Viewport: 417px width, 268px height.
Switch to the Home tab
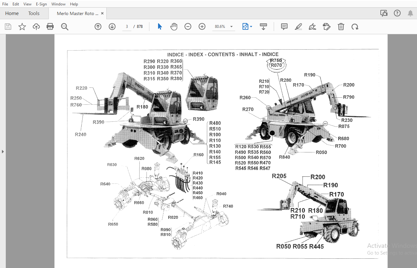[x=12, y=13]
